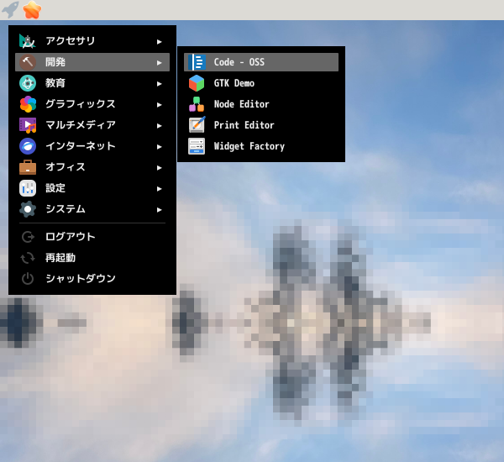This screenshot has width=504, height=462.
Task: Click the 再起動 circular arrows icon
Action: pos(28,258)
